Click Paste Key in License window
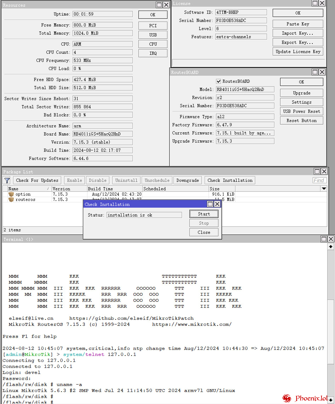This screenshot has height=404, width=335. pyautogui.click(x=297, y=24)
